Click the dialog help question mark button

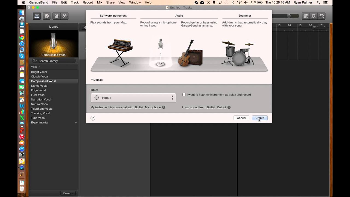tap(93, 118)
